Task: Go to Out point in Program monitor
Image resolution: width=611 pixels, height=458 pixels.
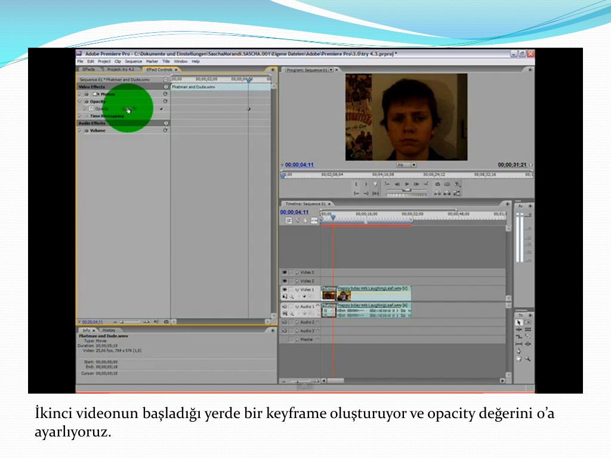Action: pos(366,193)
